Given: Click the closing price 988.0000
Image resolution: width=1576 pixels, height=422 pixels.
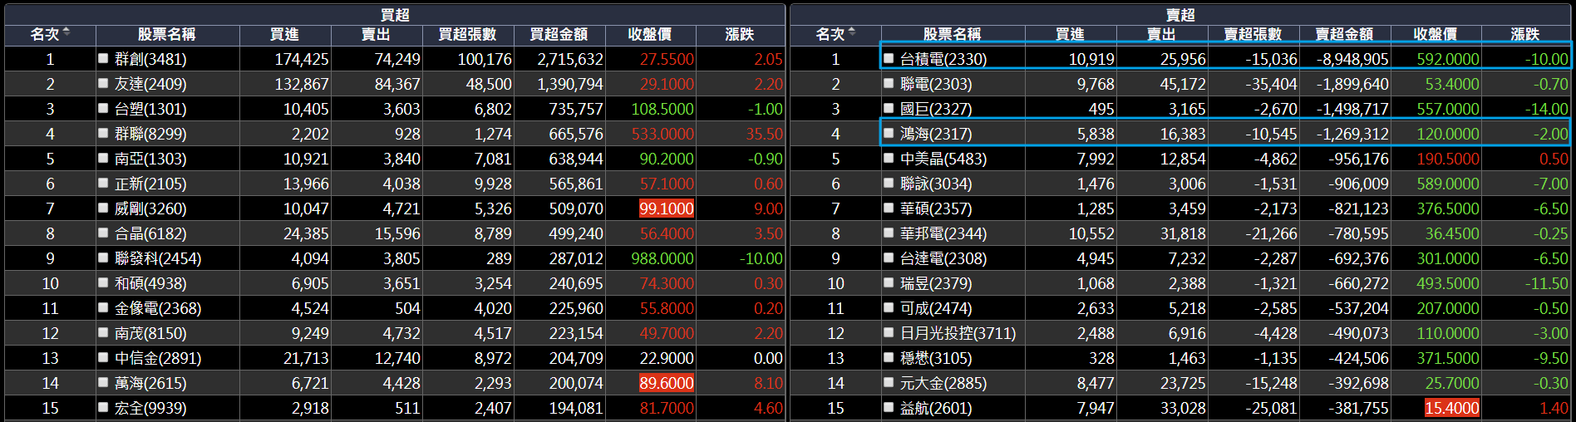Looking at the screenshot, I should point(662,258).
